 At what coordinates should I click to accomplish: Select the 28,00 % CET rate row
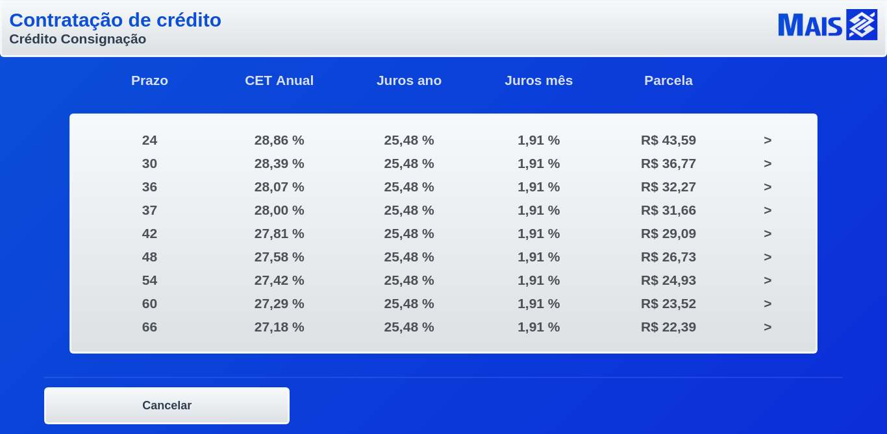[279, 210]
